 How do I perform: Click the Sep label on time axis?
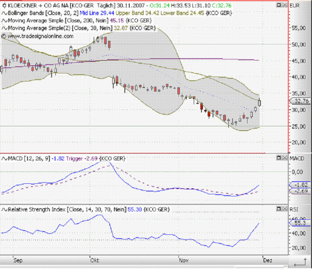click(x=18, y=260)
